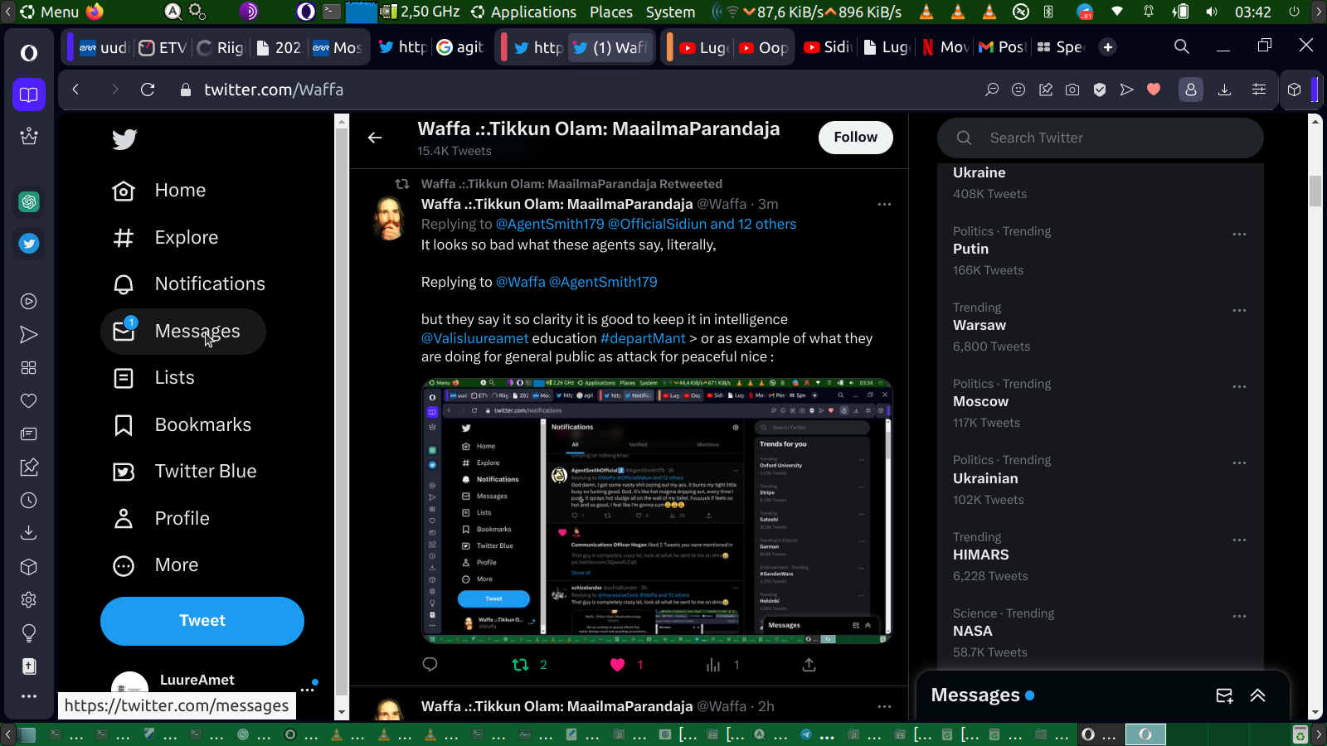
Task: Open Downloads icon in the Opera sidebar
Action: point(29,532)
